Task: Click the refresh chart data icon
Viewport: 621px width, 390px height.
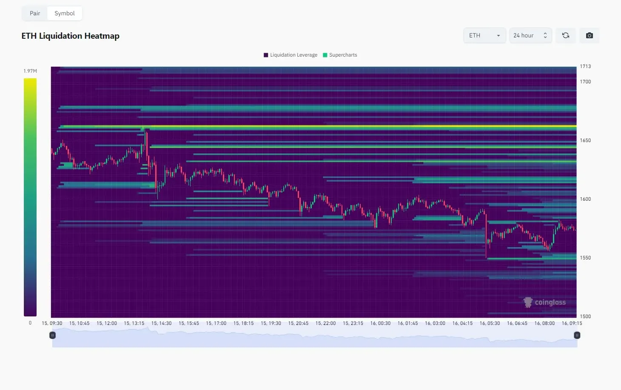Action: pos(565,36)
